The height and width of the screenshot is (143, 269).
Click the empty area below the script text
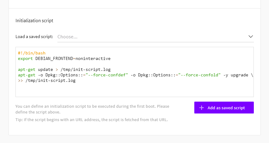(x=134, y=90)
